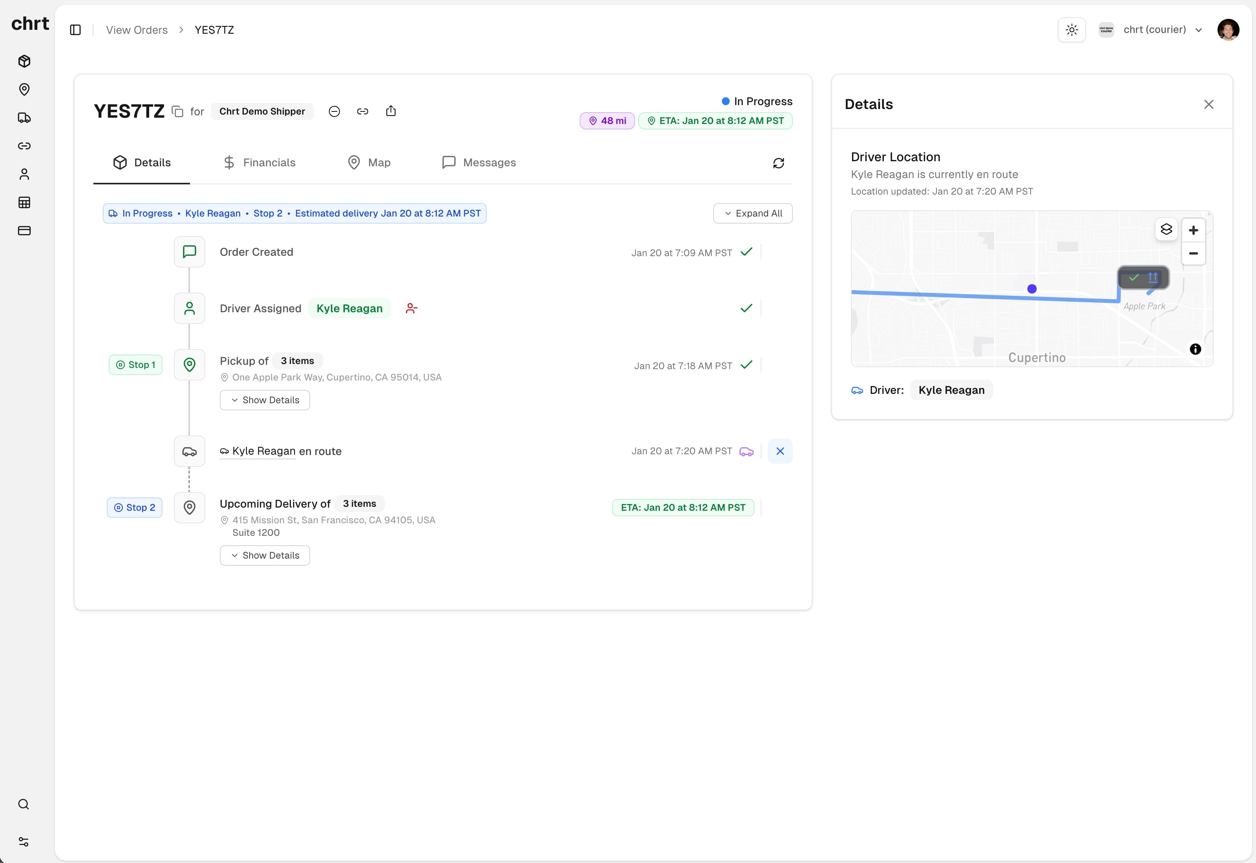Share the order using the share icon
The image size is (1256, 863).
[x=391, y=111]
